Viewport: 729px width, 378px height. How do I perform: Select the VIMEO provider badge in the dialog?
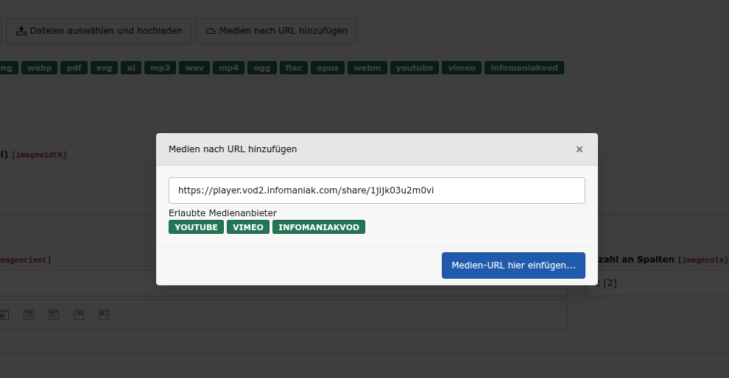point(247,227)
